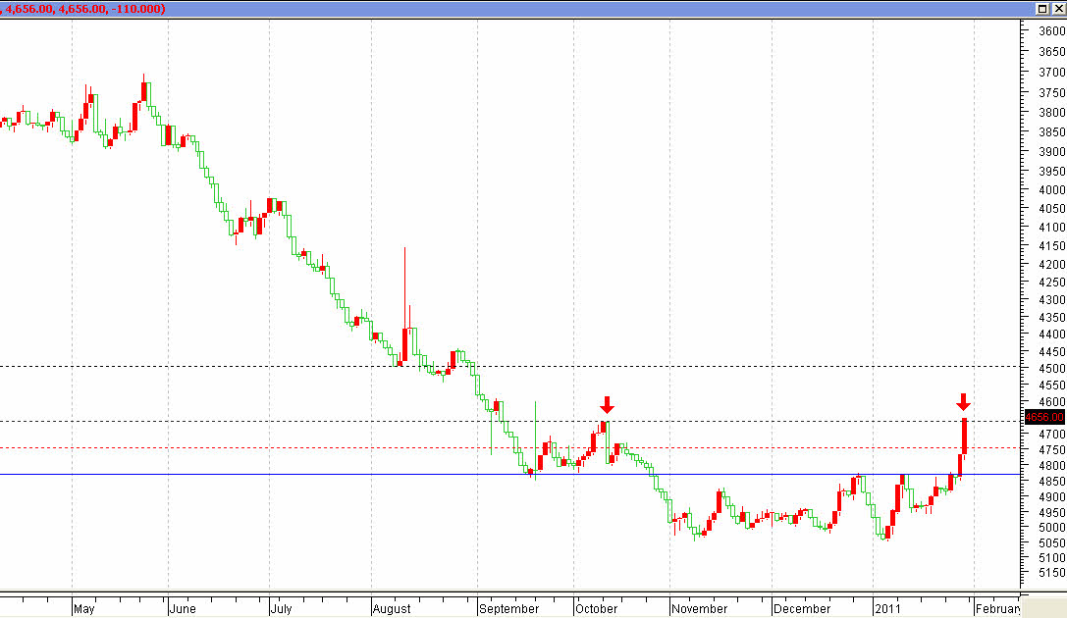Image resolution: width=1067 pixels, height=618 pixels.
Task: Click the title bar quote values text
Action: click(83, 9)
